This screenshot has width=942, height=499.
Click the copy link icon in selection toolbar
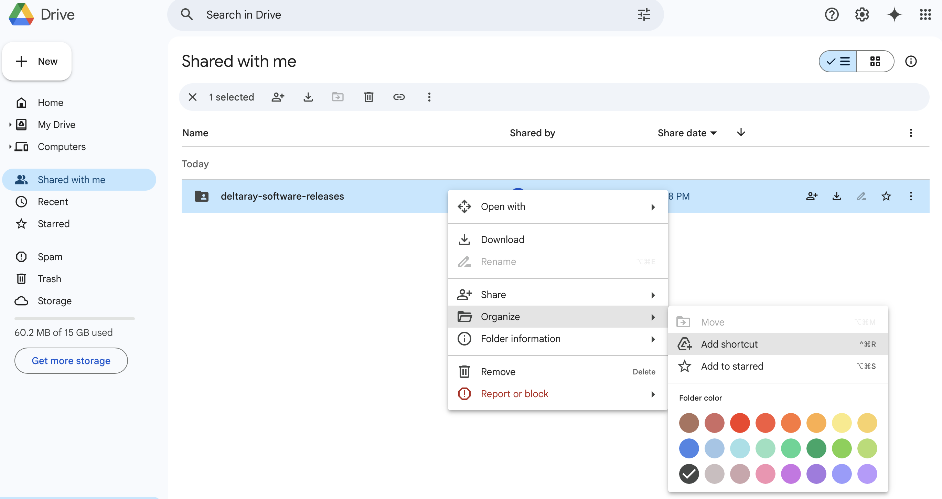[x=399, y=97]
